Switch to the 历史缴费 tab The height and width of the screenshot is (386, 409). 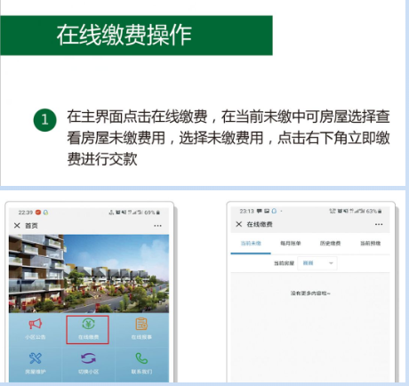(330, 244)
